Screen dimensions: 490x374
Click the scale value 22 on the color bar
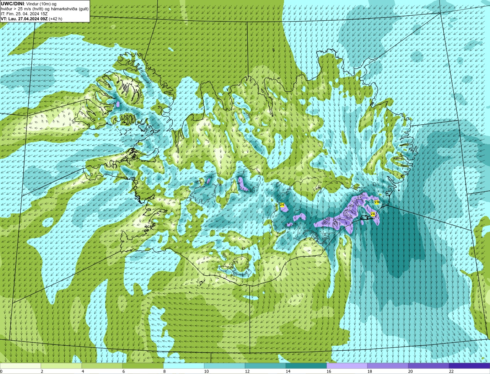[451, 371]
